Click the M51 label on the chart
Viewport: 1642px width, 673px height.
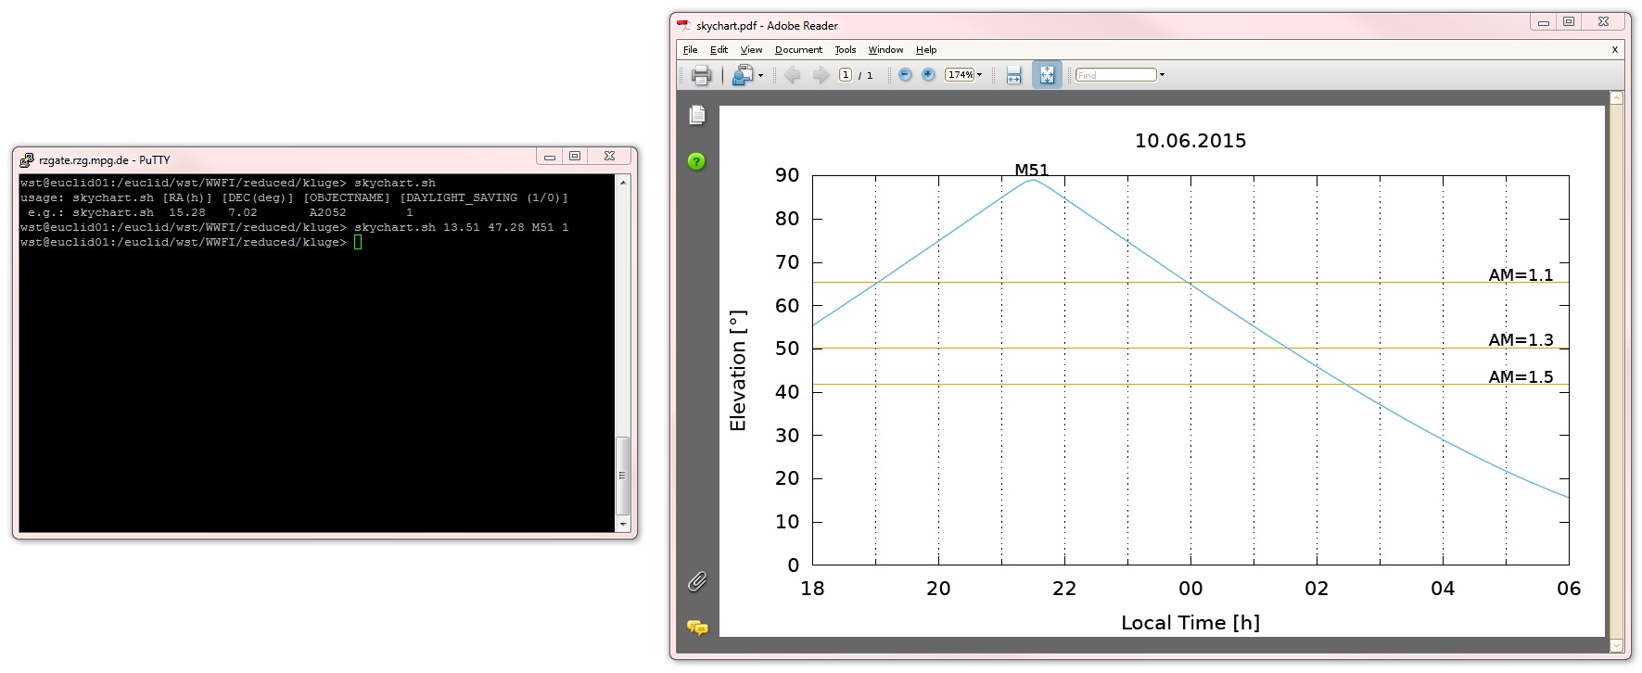(1031, 170)
